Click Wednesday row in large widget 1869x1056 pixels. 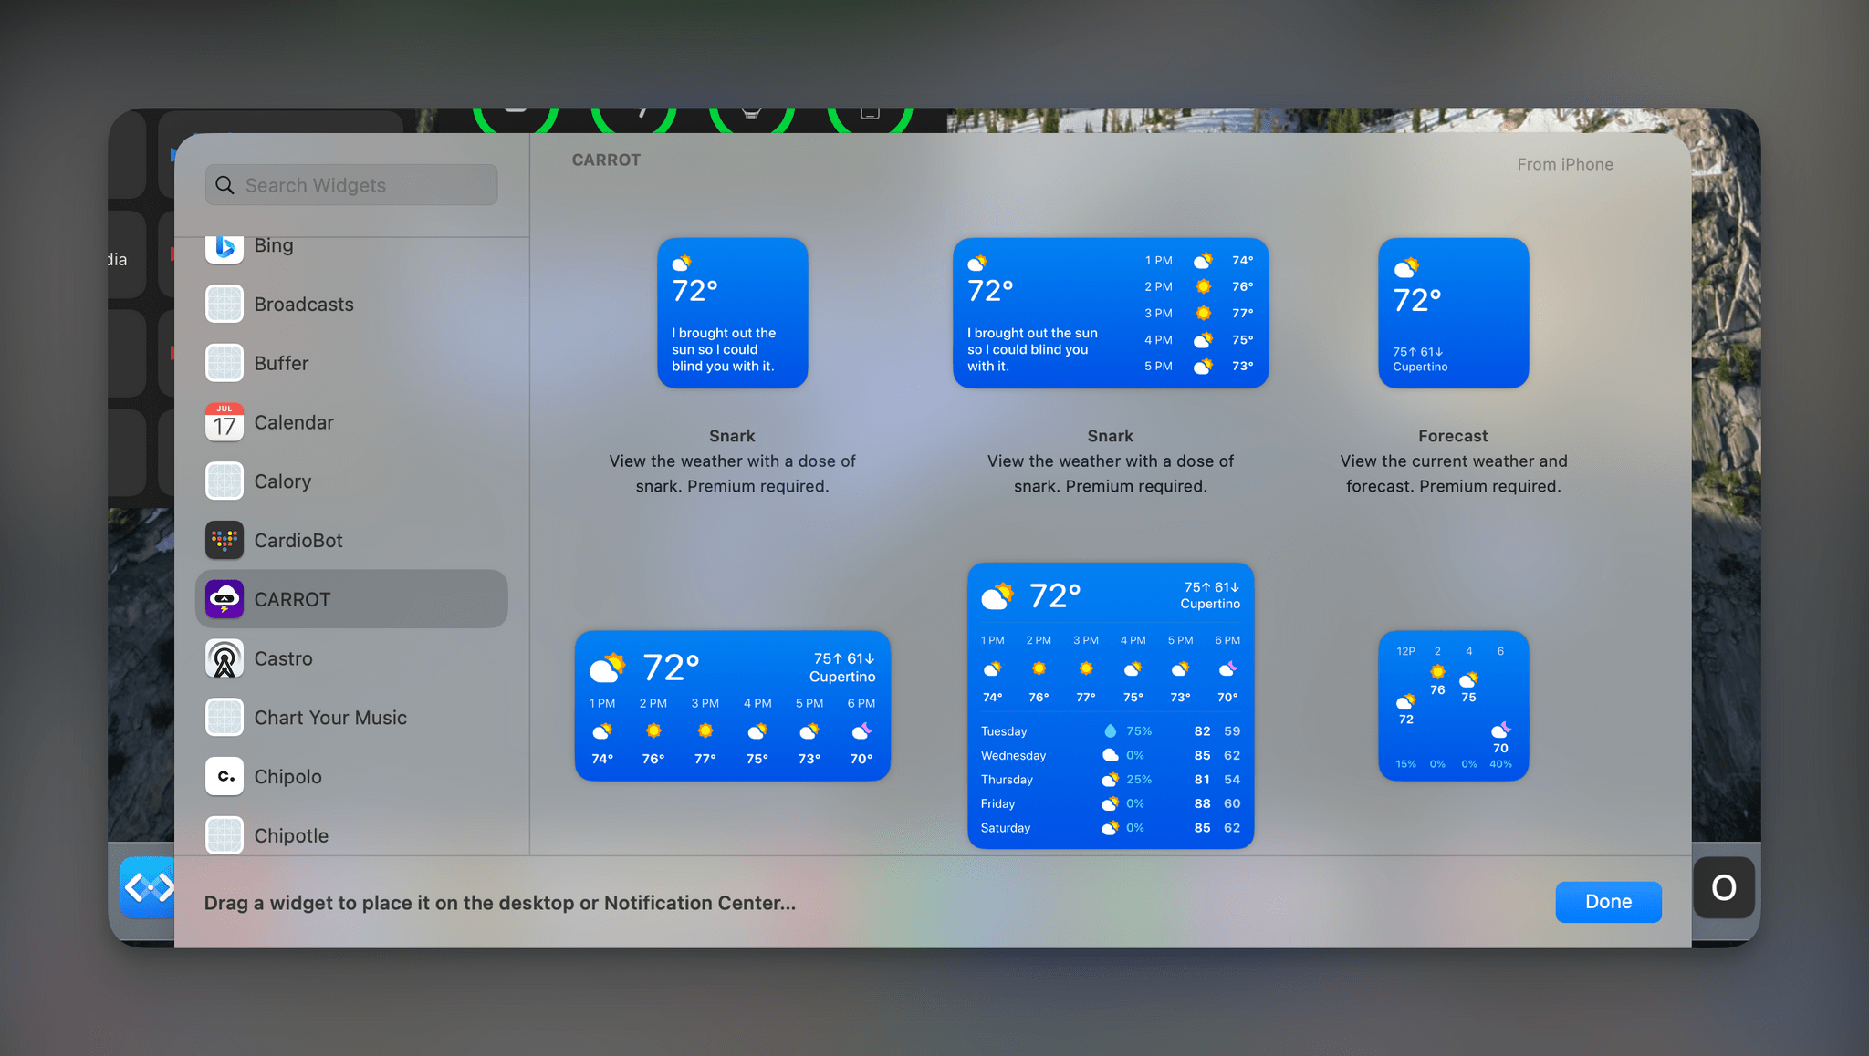pyautogui.click(x=1111, y=755)
